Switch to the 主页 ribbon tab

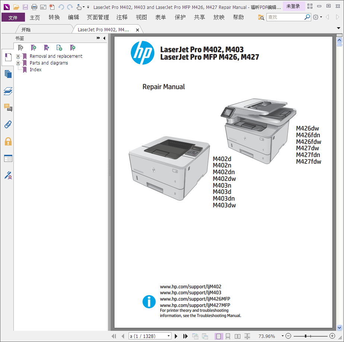click(35, 17)
